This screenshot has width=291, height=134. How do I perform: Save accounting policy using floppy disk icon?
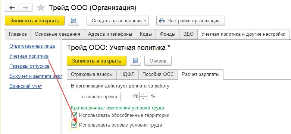(135, 61)
